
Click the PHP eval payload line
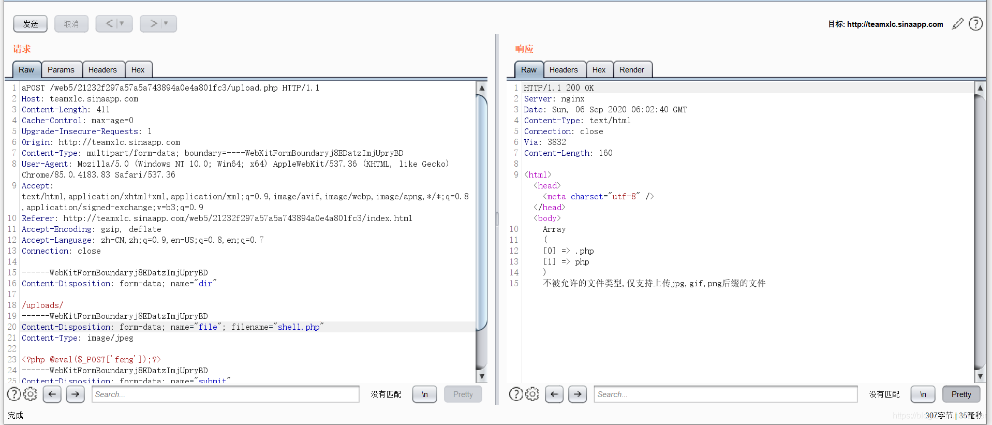(x=91, y=360)
